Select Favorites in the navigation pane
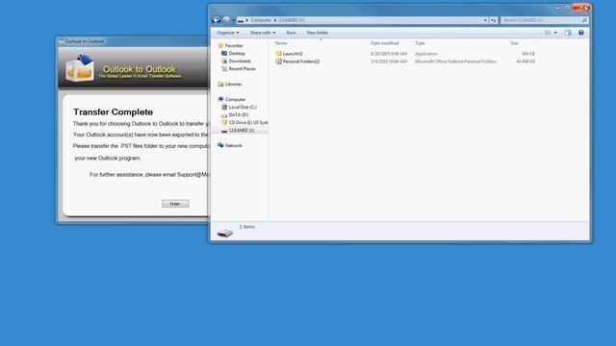Screen dimensions: 616x346 [234, 46]
